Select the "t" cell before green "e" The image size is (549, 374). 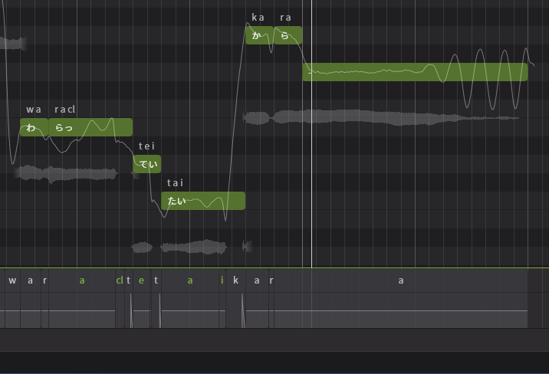[129, 280]
